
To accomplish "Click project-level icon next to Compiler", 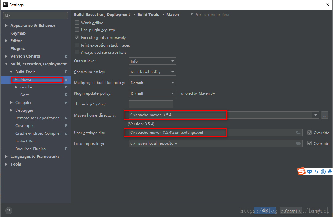I will click(66, 103).
